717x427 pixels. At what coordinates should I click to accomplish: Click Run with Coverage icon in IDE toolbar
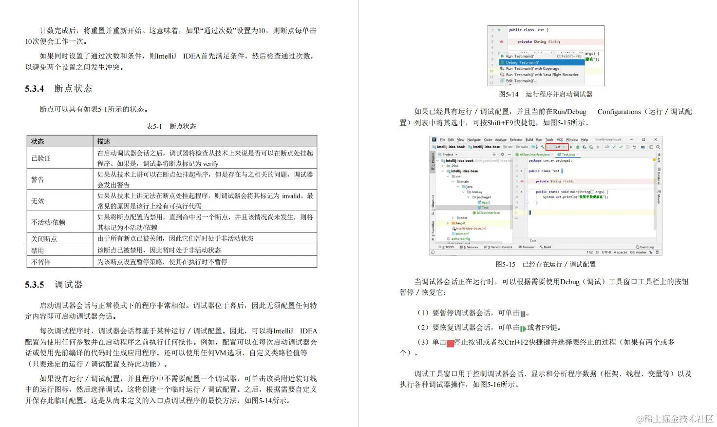point(585,147)
